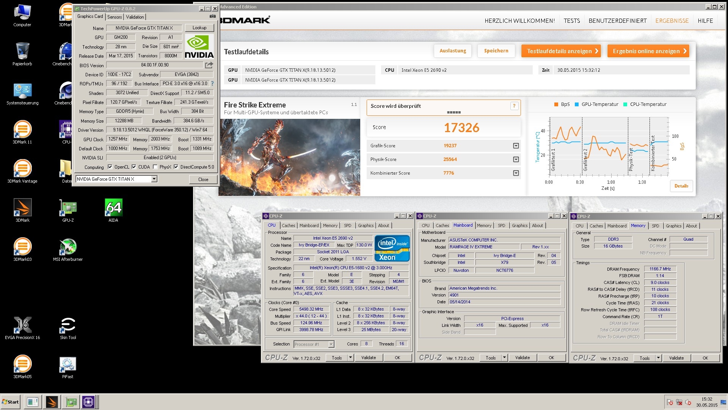Toggle the DirectCompute 5.0 checkbox
728x410 pixels.
click(x=176, y=167)
